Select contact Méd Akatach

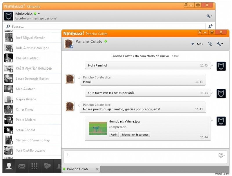pos(32,89)
